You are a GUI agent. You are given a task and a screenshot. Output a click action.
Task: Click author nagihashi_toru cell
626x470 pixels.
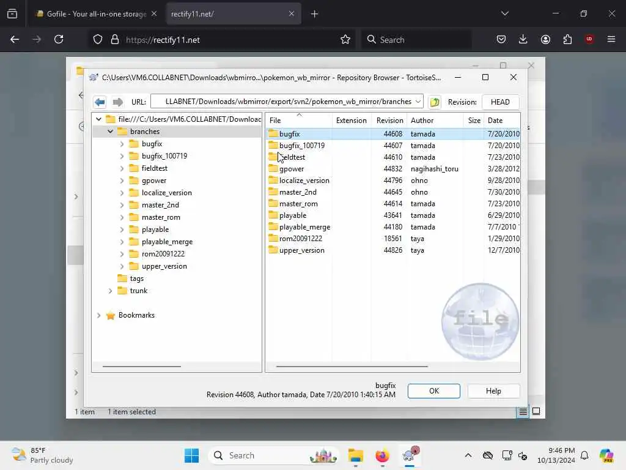click(x=435, y=169)
